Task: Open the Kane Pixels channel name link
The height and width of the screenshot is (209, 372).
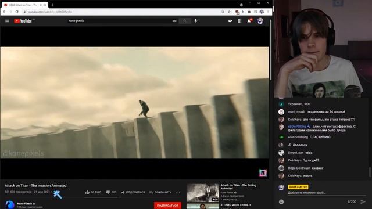Action: tap(24, 204)
